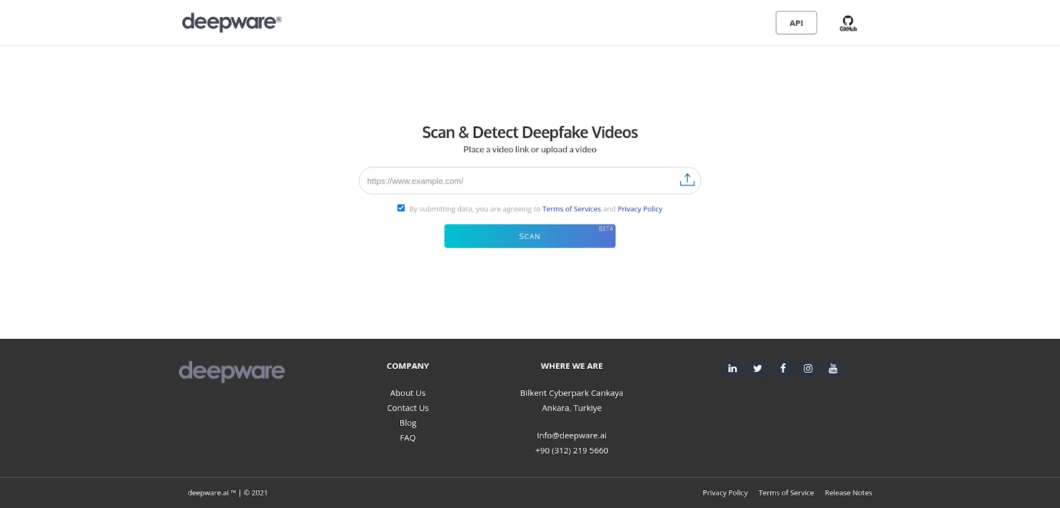Open the Twitter social icon
The height and width of the screenshot is (508, 1060).
(757, 368)
